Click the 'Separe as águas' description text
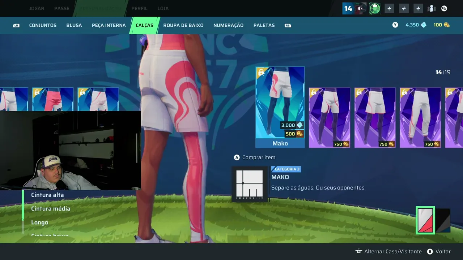The height and width of the screenshot is (260, 463). [x=318, y=188]
